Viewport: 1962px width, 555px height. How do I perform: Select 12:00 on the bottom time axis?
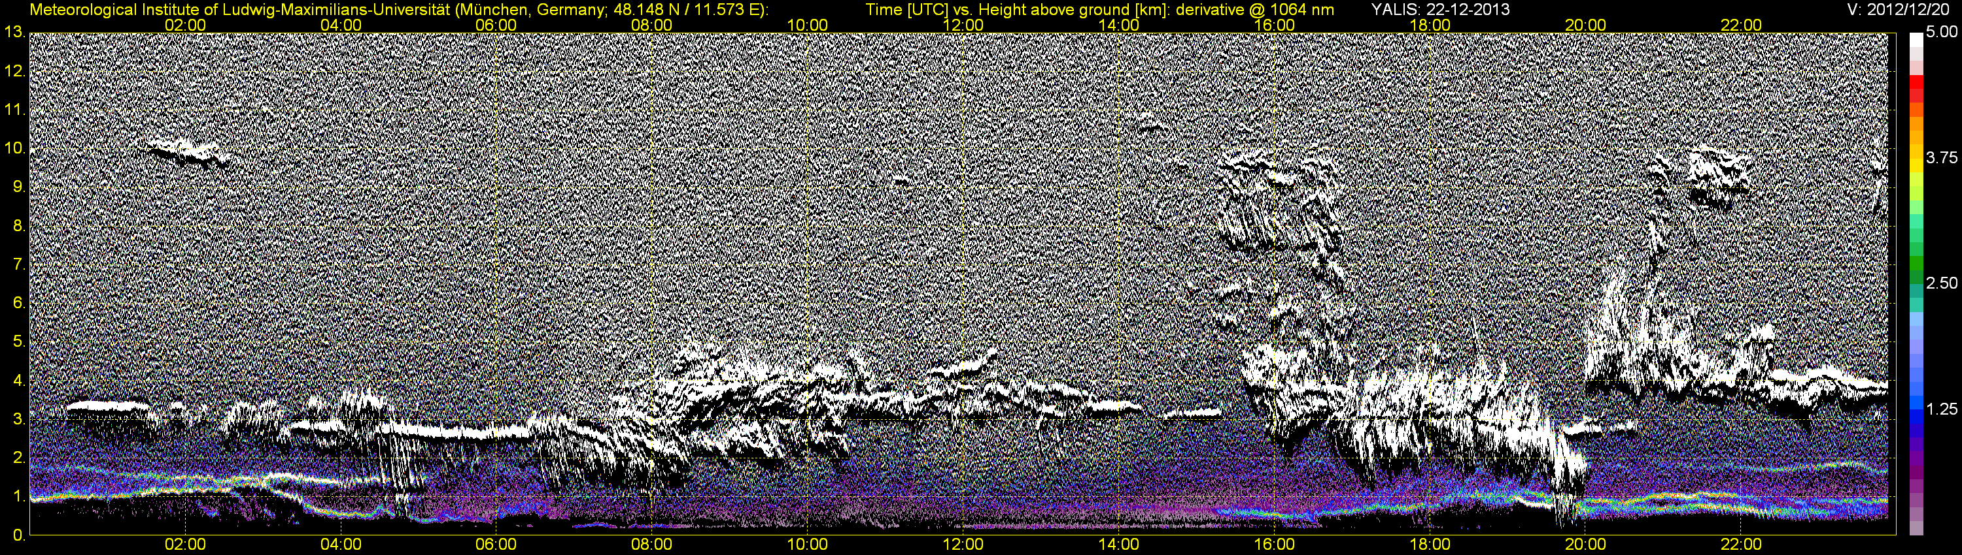pos(963,545)
